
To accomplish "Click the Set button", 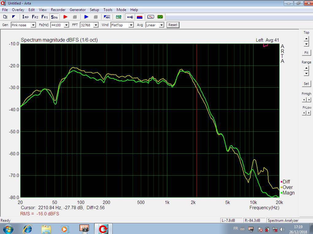I will (307, 84).
